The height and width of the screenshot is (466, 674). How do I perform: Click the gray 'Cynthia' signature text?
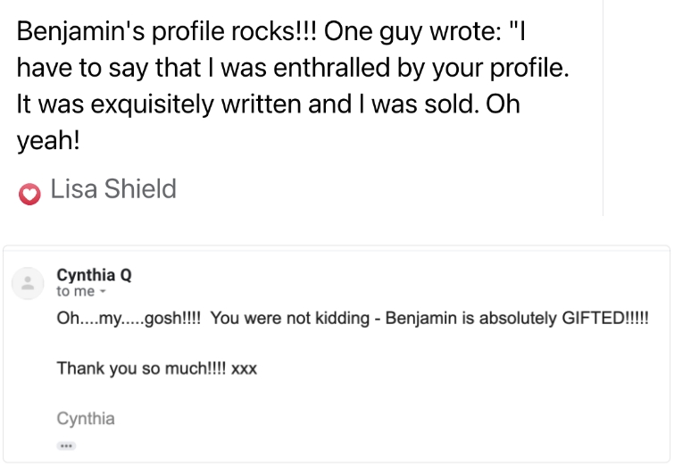point(86,419)
